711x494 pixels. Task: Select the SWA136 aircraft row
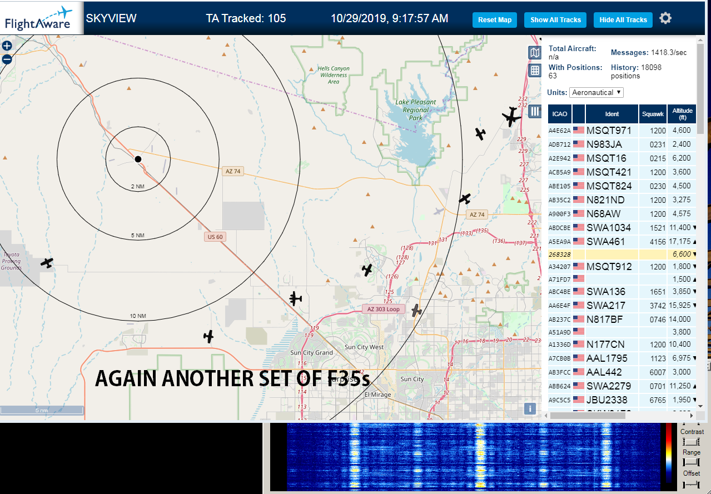[621, 291]
